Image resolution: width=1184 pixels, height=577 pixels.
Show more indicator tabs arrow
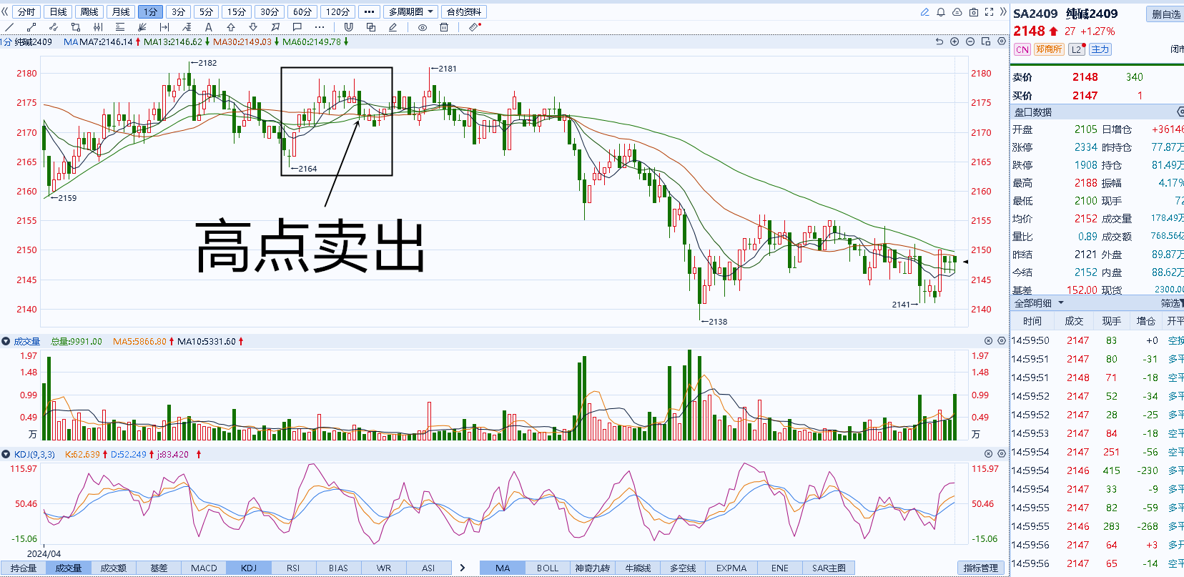click(463, 568)
